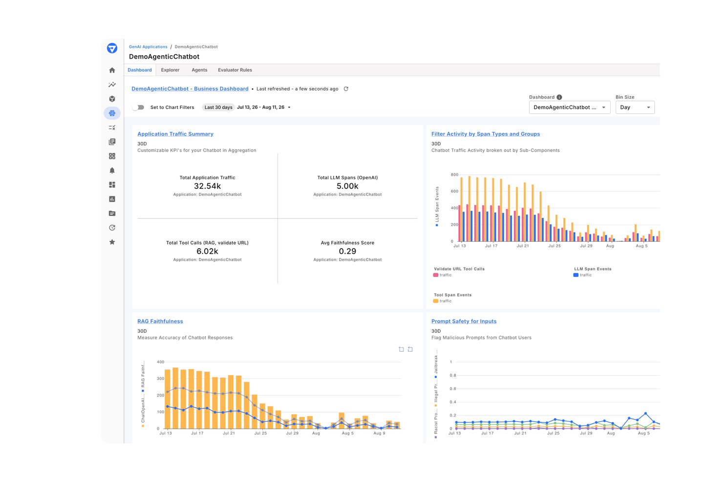Viewport: 723px width, 482px height.
Task: Click the Last refreshed - a few seconds ago text
Action: point(297,89)
